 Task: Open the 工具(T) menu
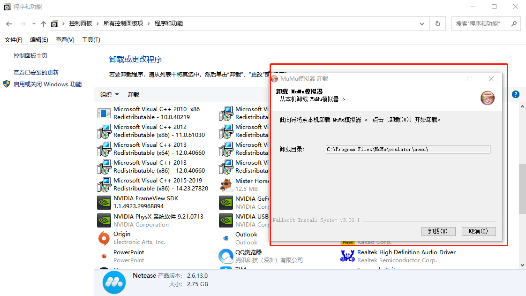pos(91,39)
